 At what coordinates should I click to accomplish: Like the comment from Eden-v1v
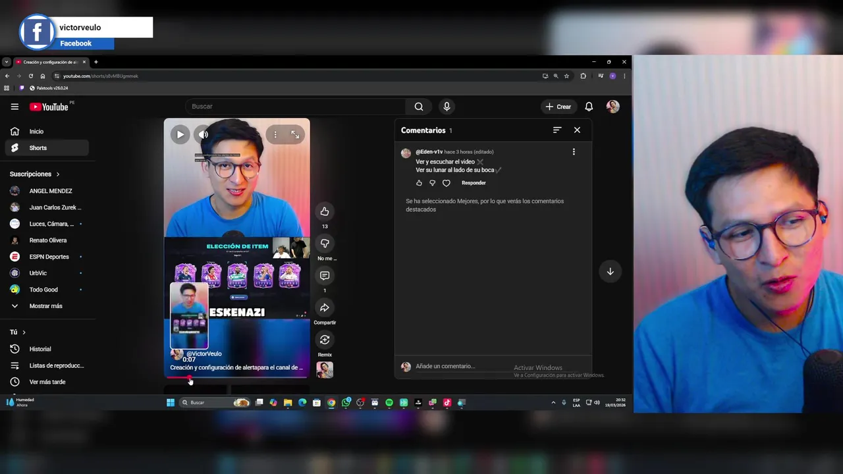click(419, 183)
